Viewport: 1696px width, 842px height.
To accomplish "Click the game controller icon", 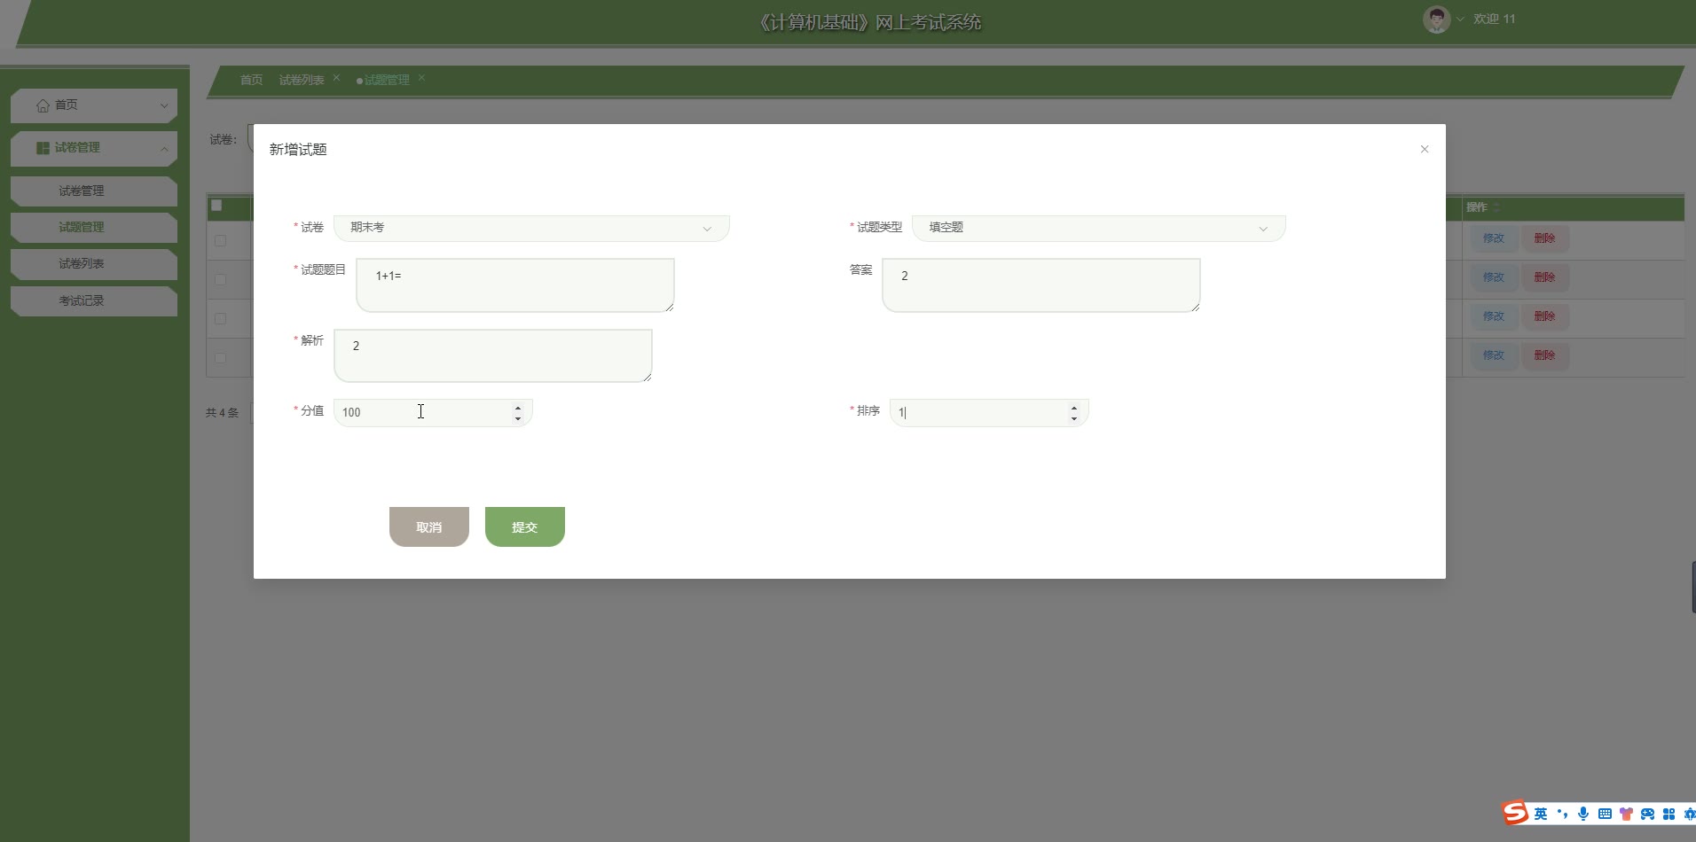I will click(1647, 814).
